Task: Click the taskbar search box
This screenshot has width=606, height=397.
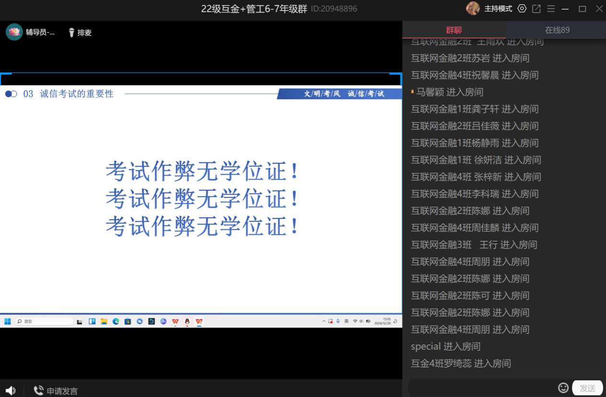Action: click(x=44, y=321)
